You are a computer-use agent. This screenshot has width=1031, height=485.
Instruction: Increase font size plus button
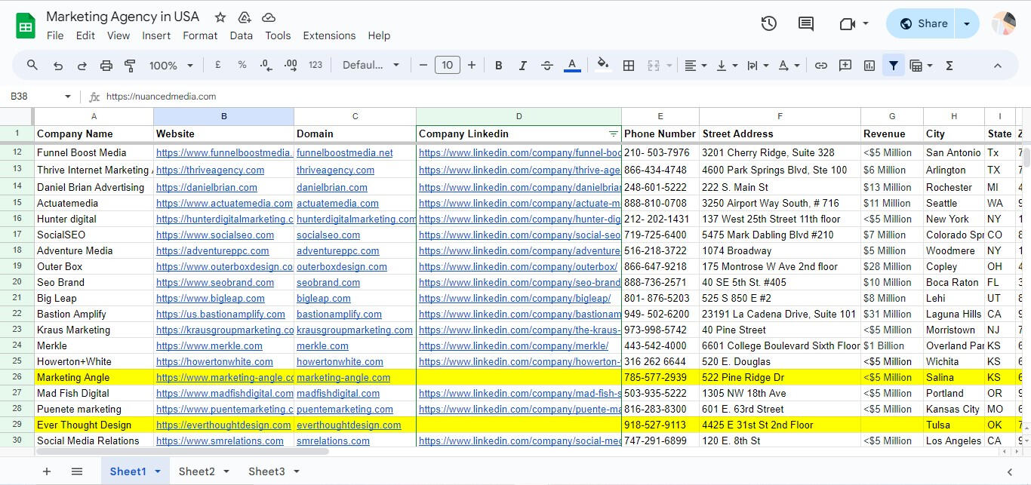472,66
